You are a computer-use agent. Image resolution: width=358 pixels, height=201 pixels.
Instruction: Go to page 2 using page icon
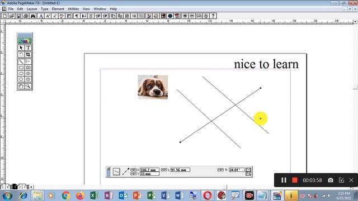tap(20, 187)
